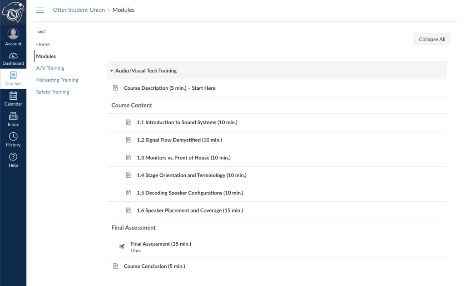Go to the Dashboard icon
Image resolution: width=465 pixels, height=286 pixels.
[x=13, y=56]
